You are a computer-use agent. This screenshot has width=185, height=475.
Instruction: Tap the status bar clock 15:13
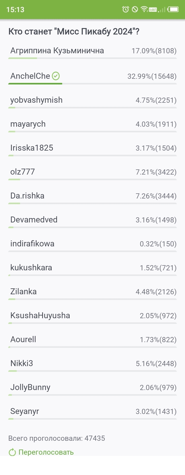15,10
